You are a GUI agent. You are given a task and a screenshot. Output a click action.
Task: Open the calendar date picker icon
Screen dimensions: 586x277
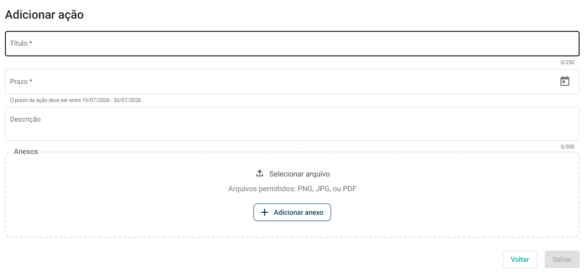pos(565,81)
